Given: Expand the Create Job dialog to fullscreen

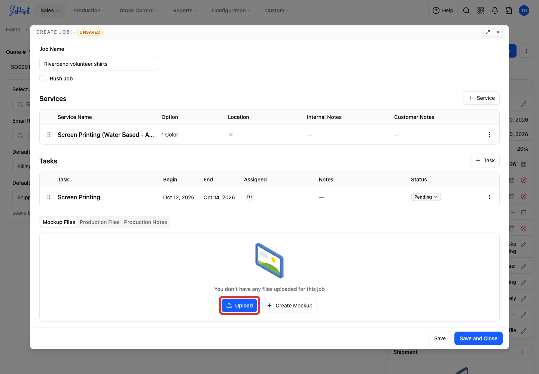Looking at the screenshot, I should [x=488, y=32].
